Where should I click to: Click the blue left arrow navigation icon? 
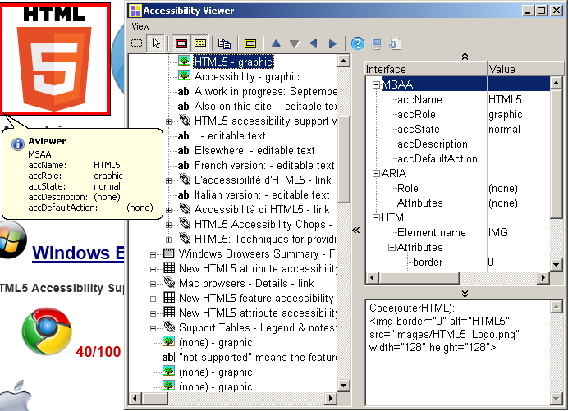pyautogui.click(x=313, y=43)
